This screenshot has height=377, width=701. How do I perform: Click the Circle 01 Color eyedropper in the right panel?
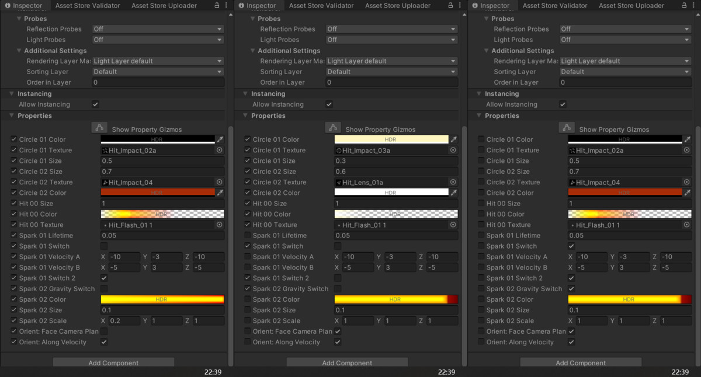point(688,139)
